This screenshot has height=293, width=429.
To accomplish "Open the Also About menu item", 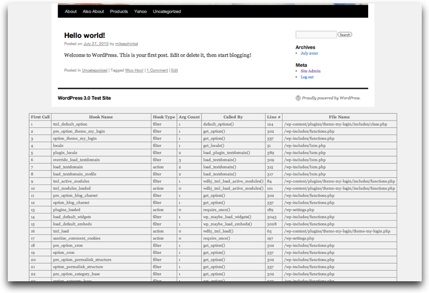I will 93,12.
